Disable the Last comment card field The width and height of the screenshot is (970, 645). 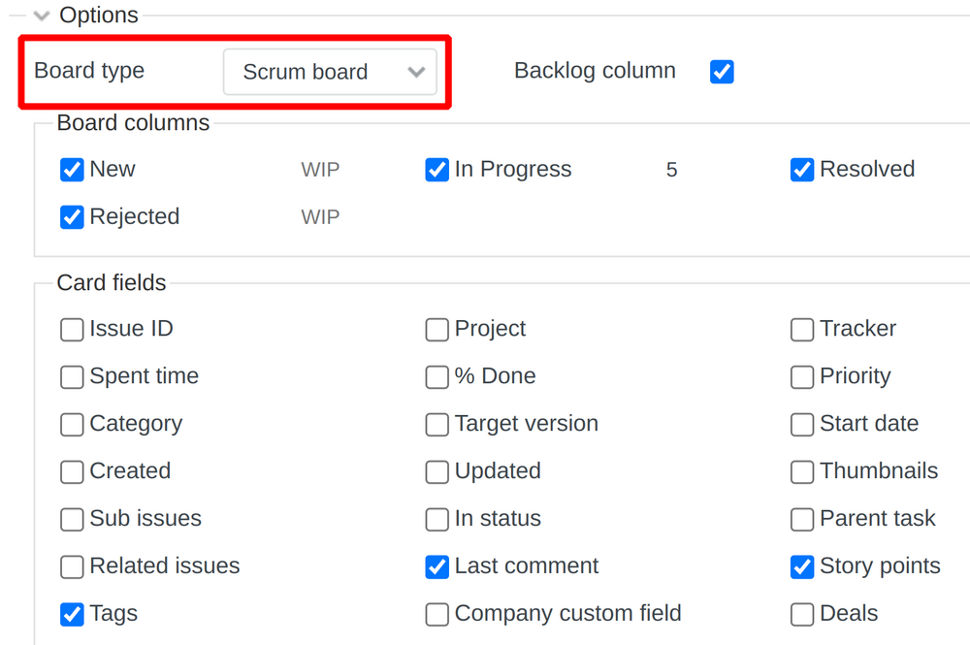[436, 566]
